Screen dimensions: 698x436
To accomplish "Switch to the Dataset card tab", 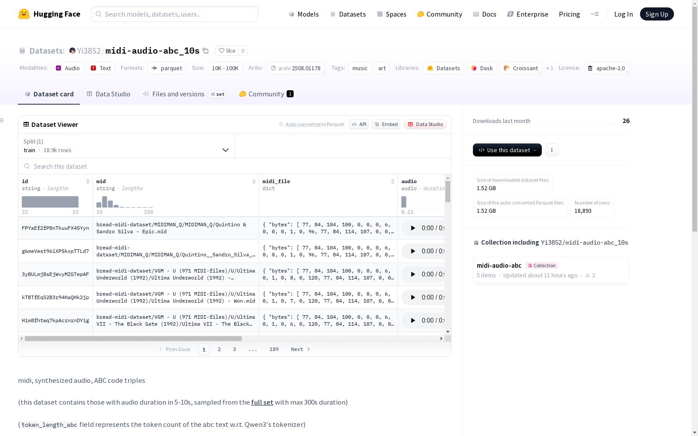I will coord(49,94).
